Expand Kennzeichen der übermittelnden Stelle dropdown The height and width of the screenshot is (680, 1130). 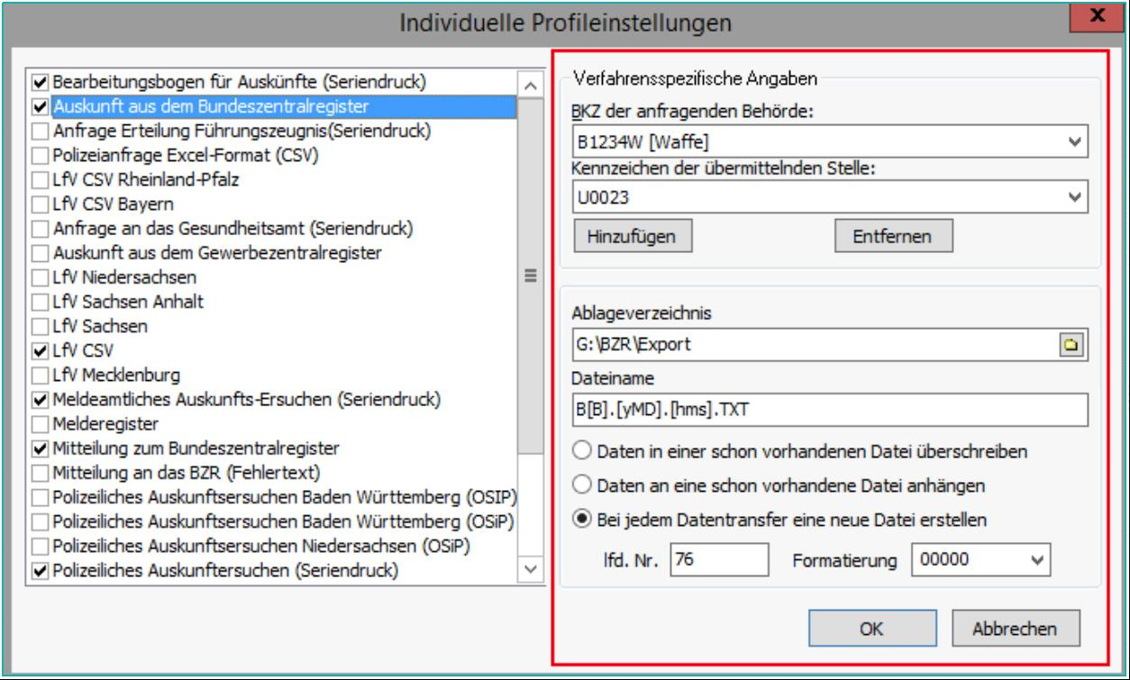[x=1072, y=195]
